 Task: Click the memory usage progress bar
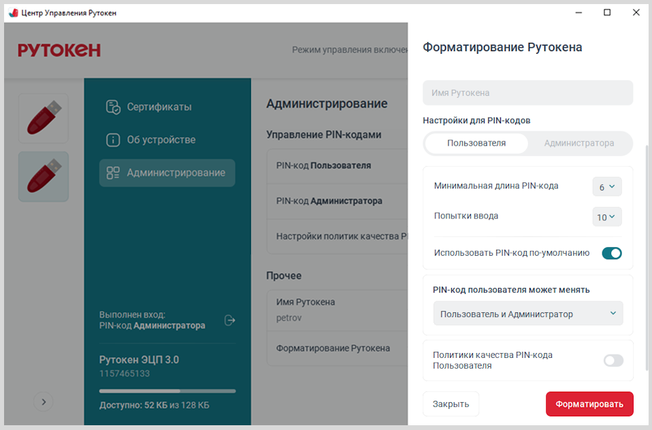click(167, 391)
